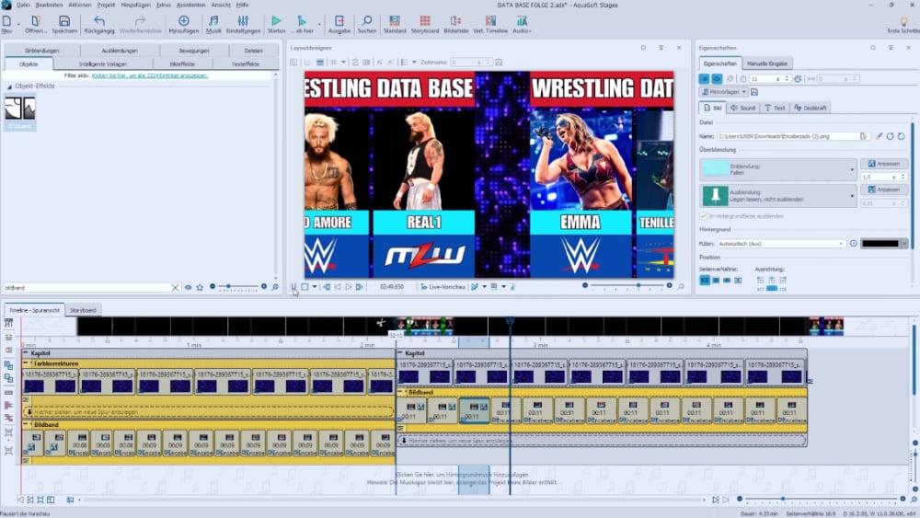920x518 pixels.
Task: Open the Musik toolbar icon
Action: pos(213,20)
